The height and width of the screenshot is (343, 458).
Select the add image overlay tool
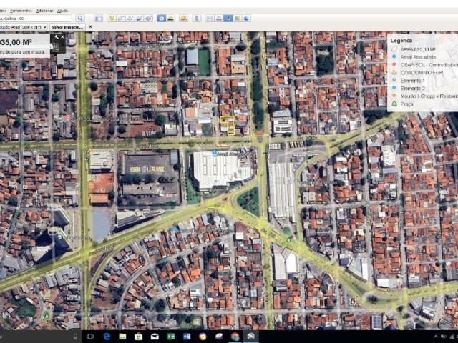point(140,19)
